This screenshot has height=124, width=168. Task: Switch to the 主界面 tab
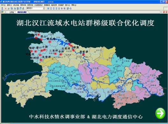pyautogui.click(x=11, y=12)
